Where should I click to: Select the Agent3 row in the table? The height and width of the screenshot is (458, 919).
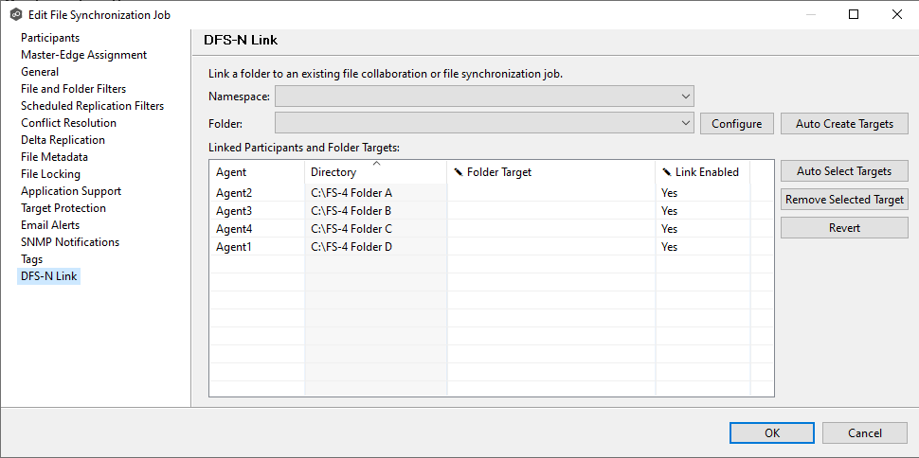coord(233,211)
